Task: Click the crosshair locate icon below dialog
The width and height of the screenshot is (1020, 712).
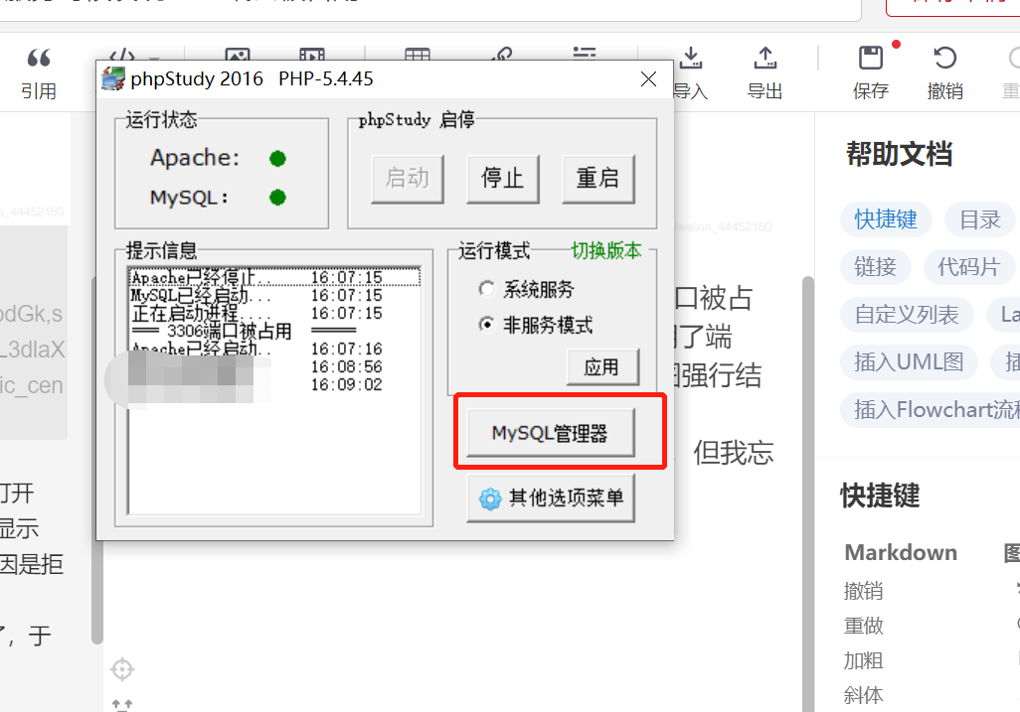Action: 122,669
